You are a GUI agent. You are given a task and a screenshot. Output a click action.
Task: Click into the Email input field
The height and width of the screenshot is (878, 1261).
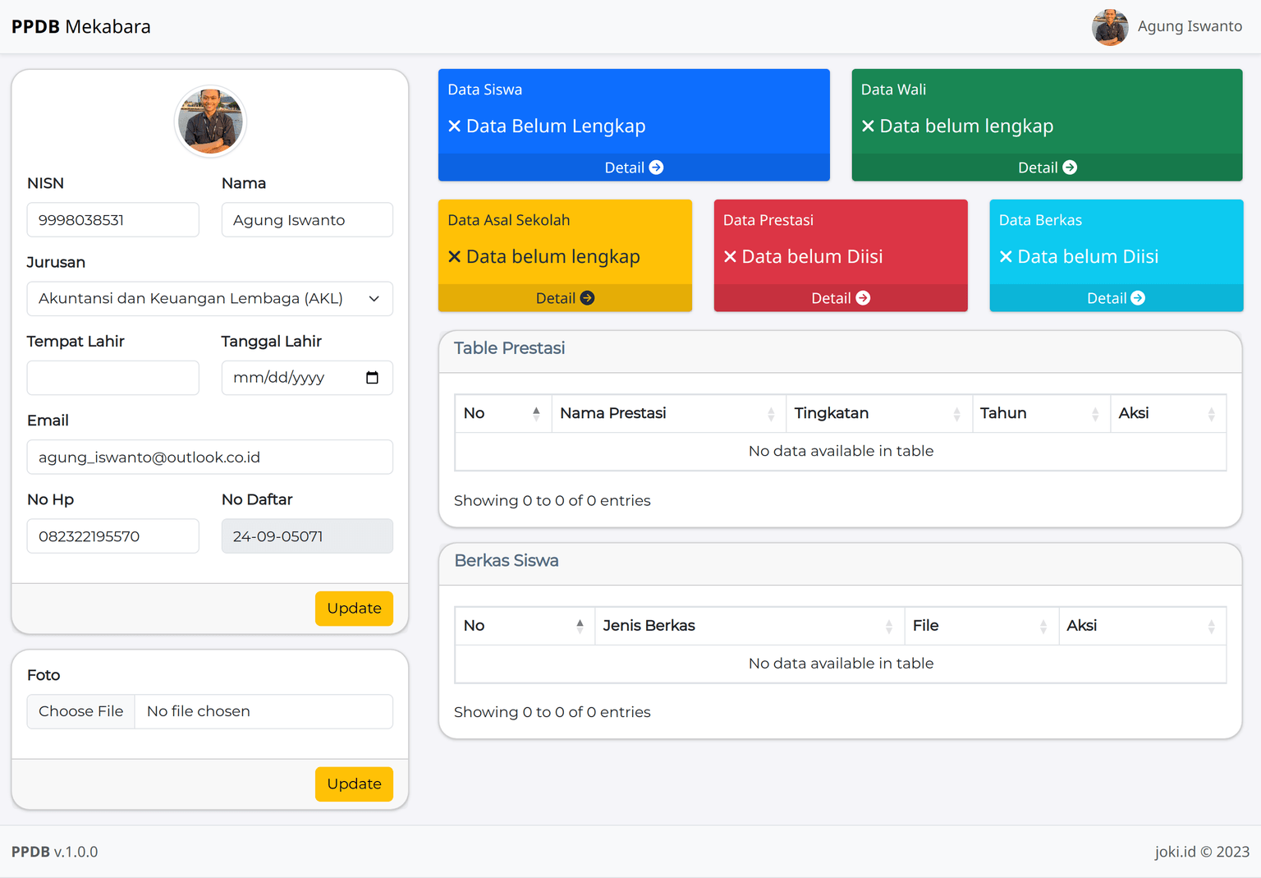coord(209,457)
